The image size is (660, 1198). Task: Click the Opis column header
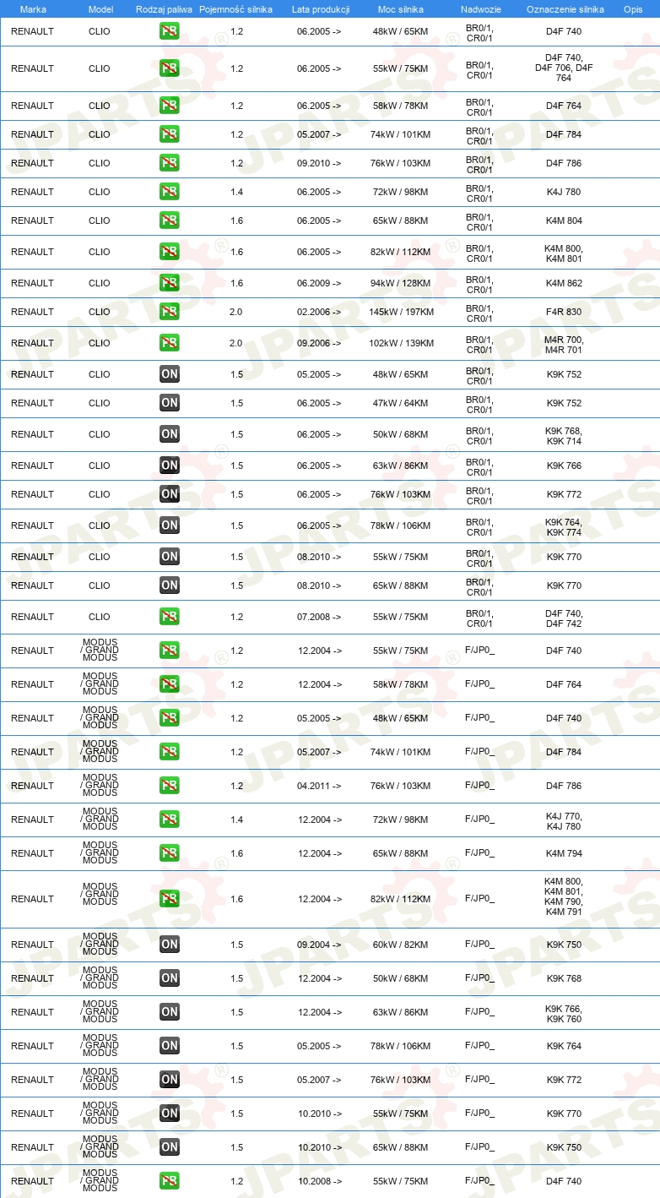(633, 9)
